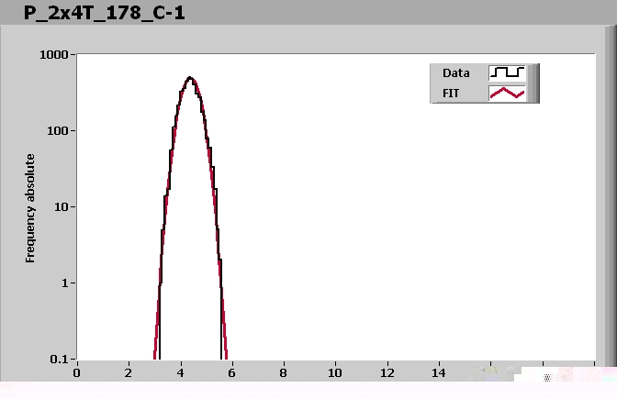Click the 1 marker on the y-axis

[x=66, y=283]
